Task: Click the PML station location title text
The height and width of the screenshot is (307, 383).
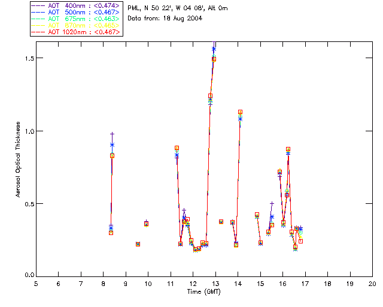Action: click(x=178, y=8)
